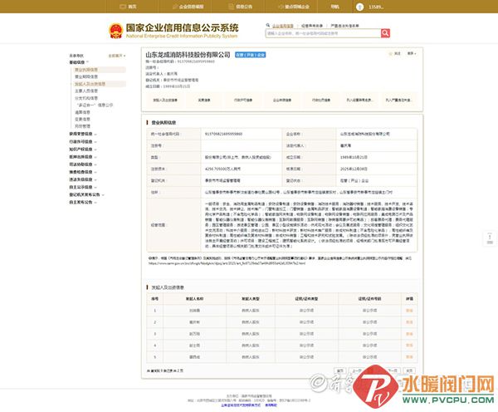Select 清算信息 in the sidebar
Viewport: 498px width, 412px height.
coord(82,112)
